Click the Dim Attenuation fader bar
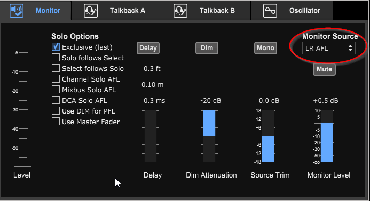Viewport: 370px width, 201px height. point(209,136)
